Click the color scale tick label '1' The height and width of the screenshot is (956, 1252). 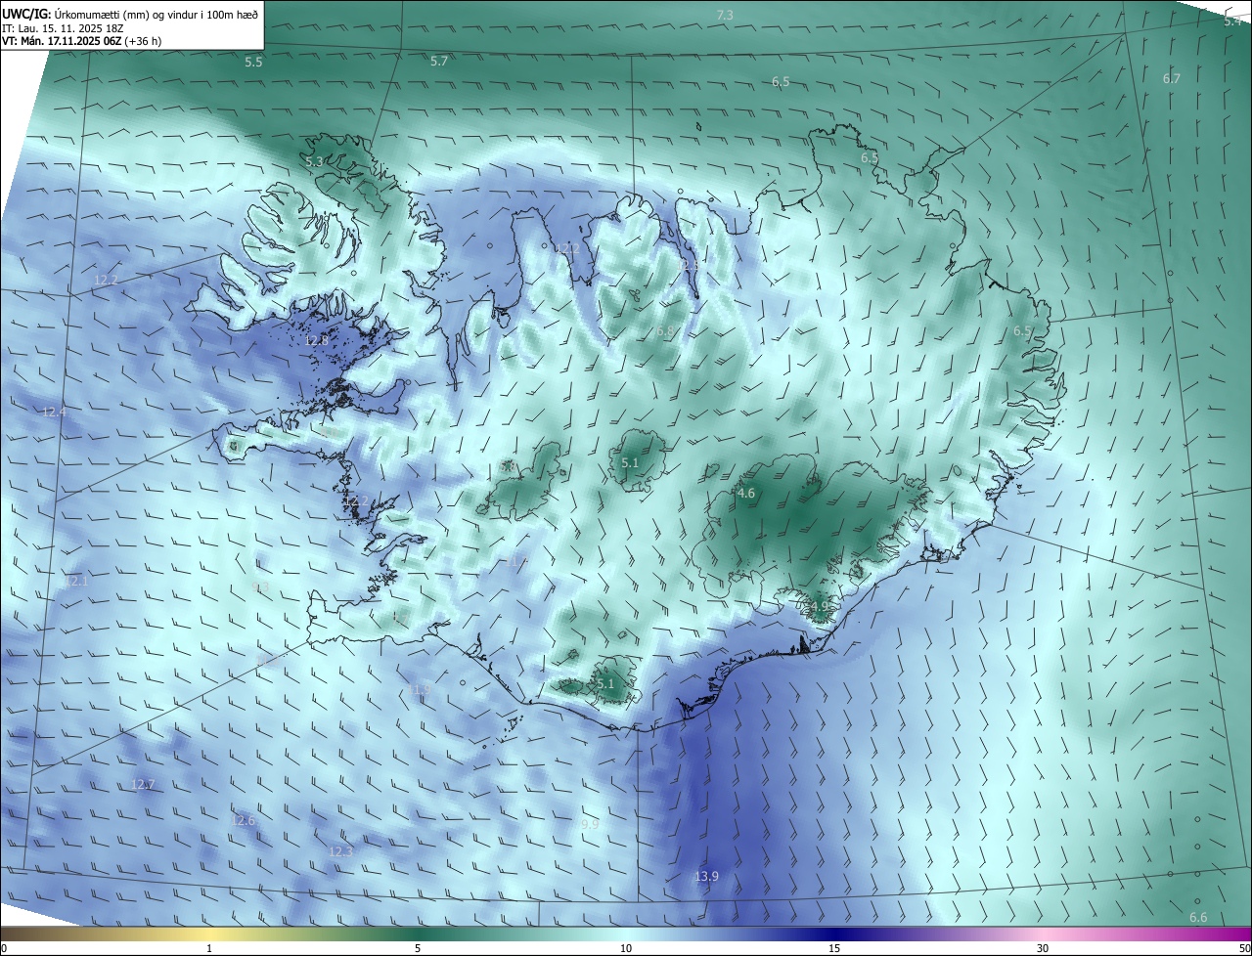click(209, 948)
